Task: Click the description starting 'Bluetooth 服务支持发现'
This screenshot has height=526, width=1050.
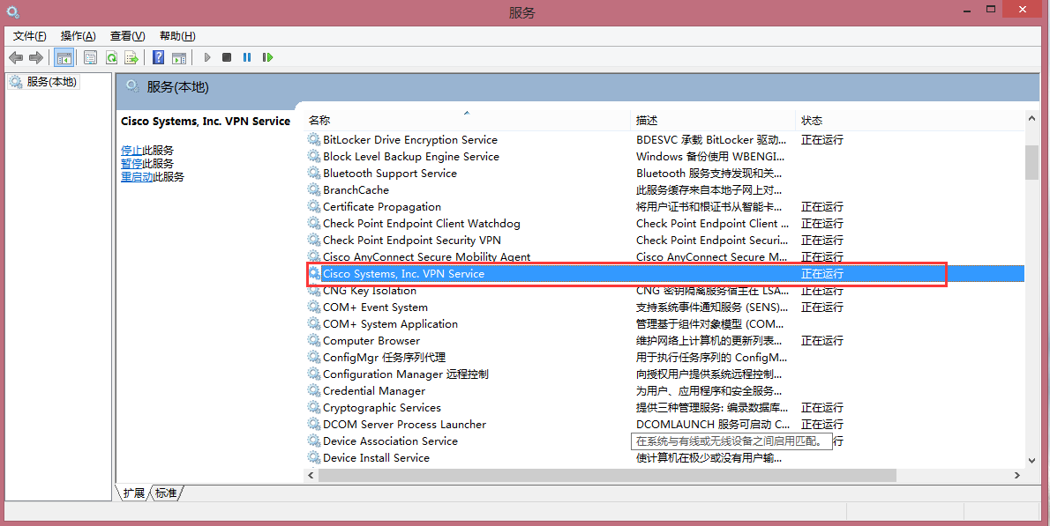Action: click(x=709, y=173)
